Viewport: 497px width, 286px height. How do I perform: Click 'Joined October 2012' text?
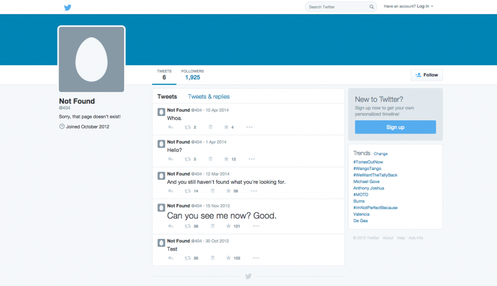[x=88, y=127]
